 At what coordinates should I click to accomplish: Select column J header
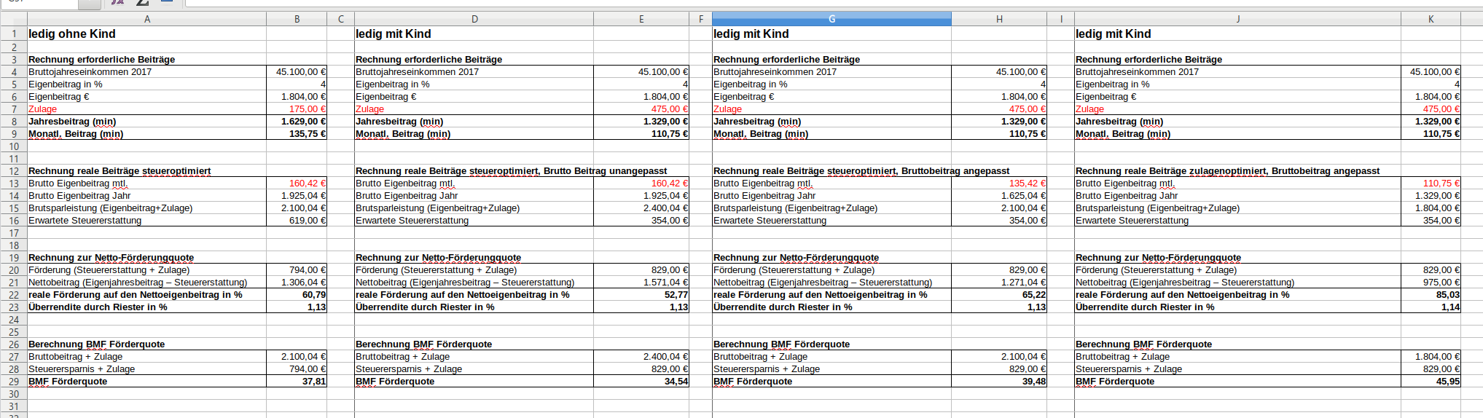[x=1237, y=19]
